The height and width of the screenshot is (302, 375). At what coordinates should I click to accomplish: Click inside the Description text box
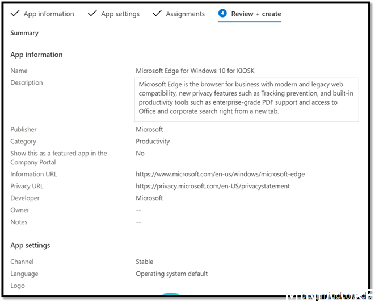pos(246,99)
